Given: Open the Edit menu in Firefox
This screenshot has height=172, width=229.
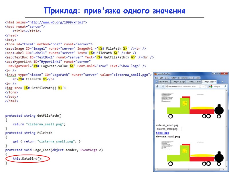Looking at the screenshot, I should pos(161,78).
